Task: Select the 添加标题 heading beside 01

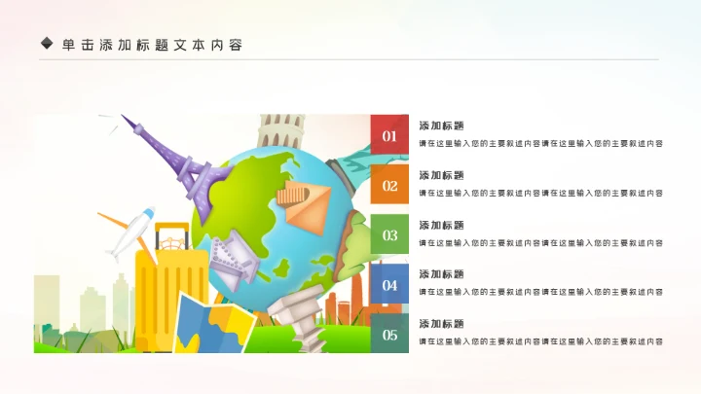Action: pyautogui.click(x=441, y=125)
